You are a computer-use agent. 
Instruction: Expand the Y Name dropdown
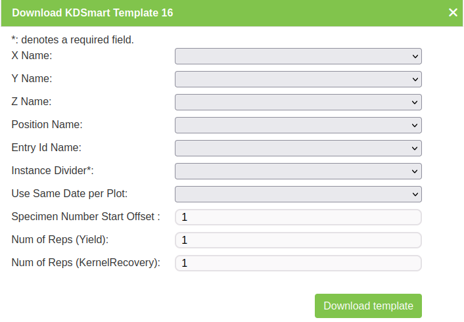298,80
